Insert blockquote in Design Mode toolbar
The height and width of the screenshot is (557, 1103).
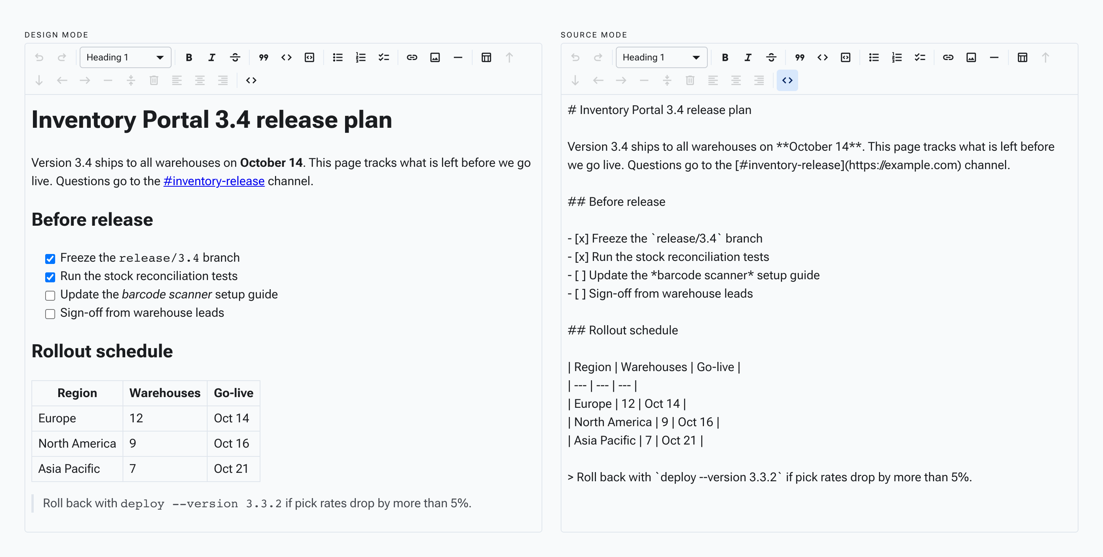coord(263,57)
